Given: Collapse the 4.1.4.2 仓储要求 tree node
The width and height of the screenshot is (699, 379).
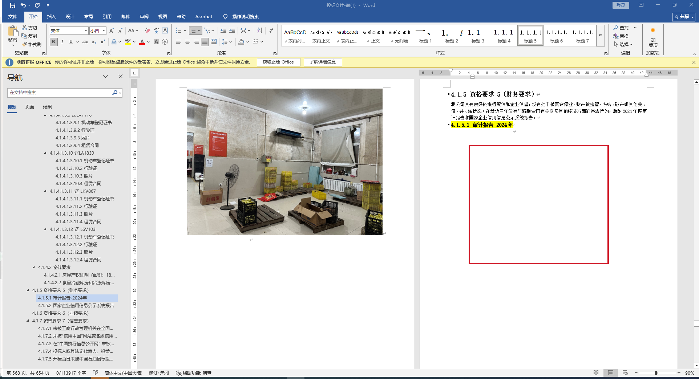Looking at the screenshot, I should tap(34, 268).
